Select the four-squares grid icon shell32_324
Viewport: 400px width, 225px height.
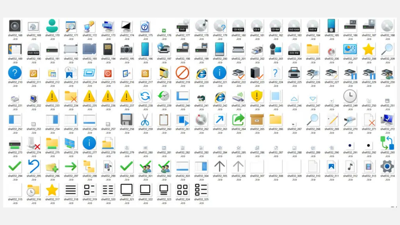pyautogui.click(x=182, y=190)
